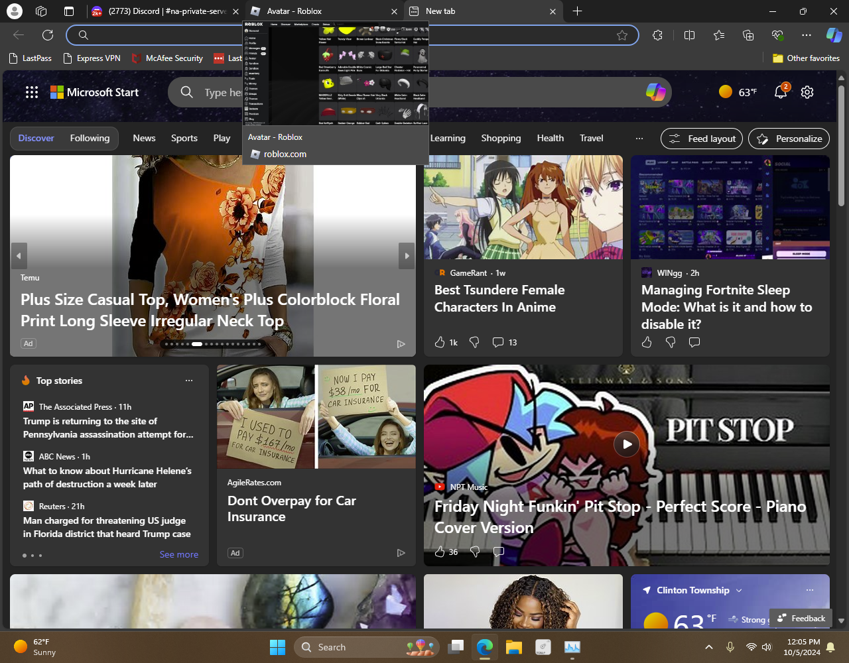Image resolution: width=849 pixels, height=663 pixels.
Task: Open the tab actions menu icon
Action: coord(69,11)
